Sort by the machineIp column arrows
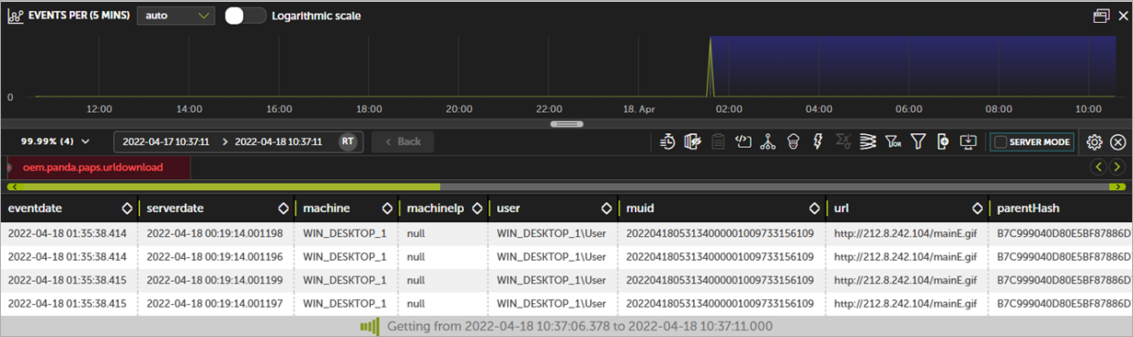 477,208
